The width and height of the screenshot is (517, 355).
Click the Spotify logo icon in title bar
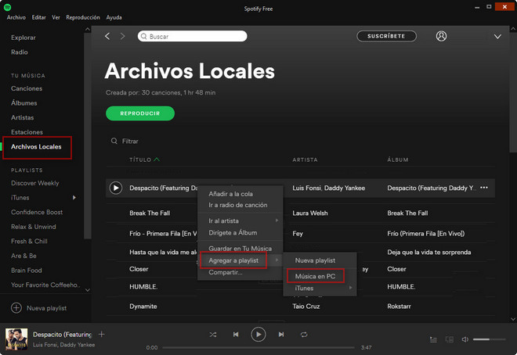point(7,7)
